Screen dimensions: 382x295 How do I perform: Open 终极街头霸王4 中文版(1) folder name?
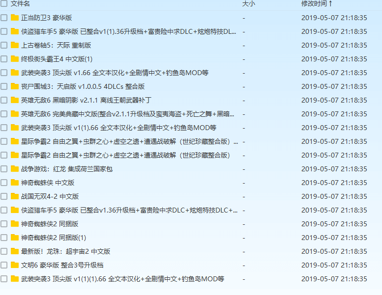(x=57, y=59)
